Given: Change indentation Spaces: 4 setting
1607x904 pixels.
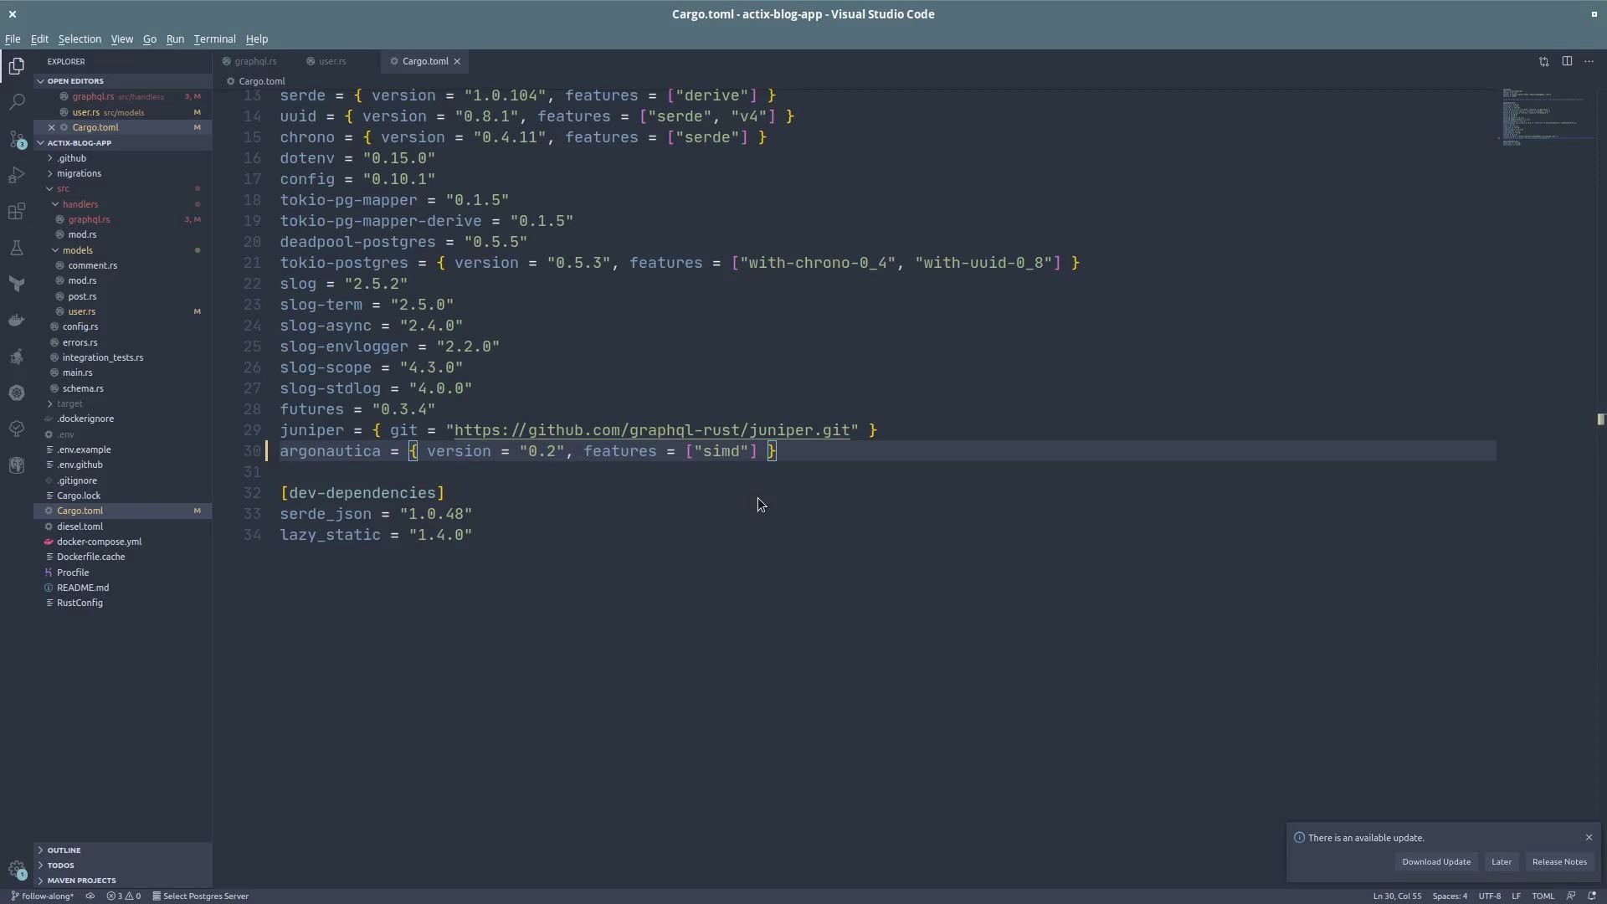Looking at the screenshot, I should coord(1450,896).
